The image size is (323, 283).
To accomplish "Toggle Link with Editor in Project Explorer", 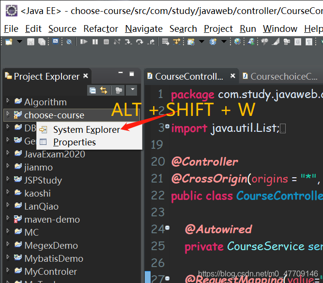I will click(104, 90).
